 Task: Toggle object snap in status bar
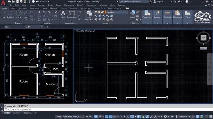coord(132,117)
